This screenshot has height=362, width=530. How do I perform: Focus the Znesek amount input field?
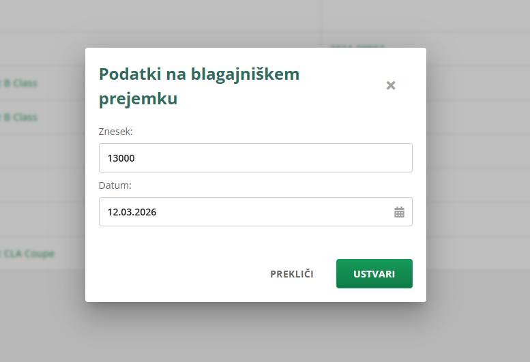pyautogui.click(x=255, y=158)
